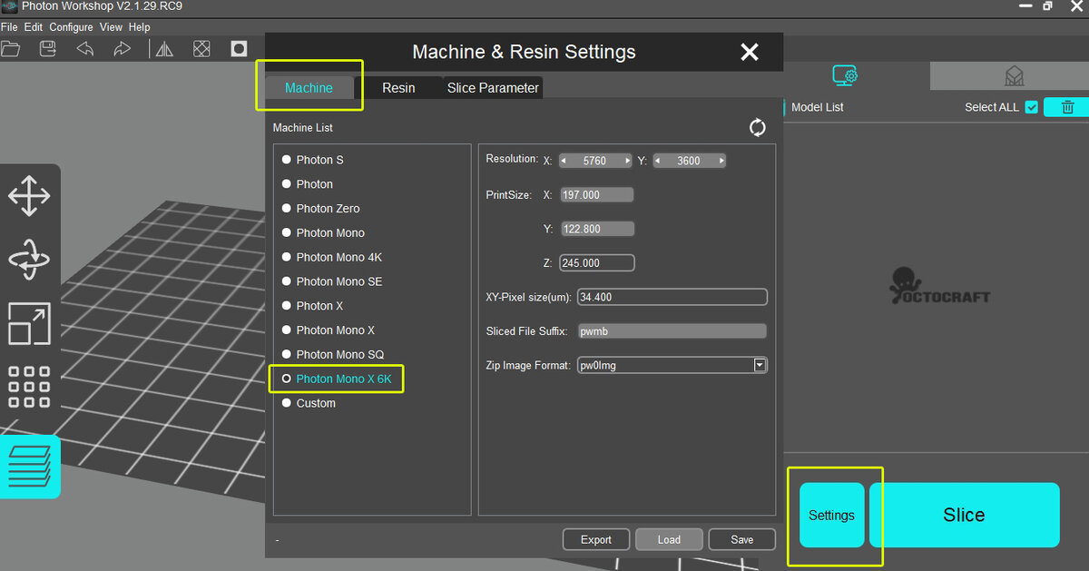Screen dimensions: 1089x571
Task: Open the array layout grid tool
Action: tap(29, 387)
